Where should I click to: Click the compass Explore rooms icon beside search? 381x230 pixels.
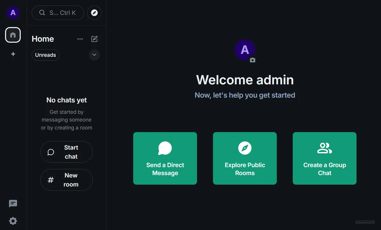point(94,13)
